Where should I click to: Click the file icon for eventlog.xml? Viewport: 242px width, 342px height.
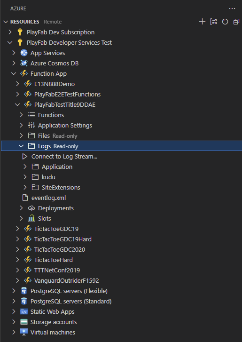25,198
